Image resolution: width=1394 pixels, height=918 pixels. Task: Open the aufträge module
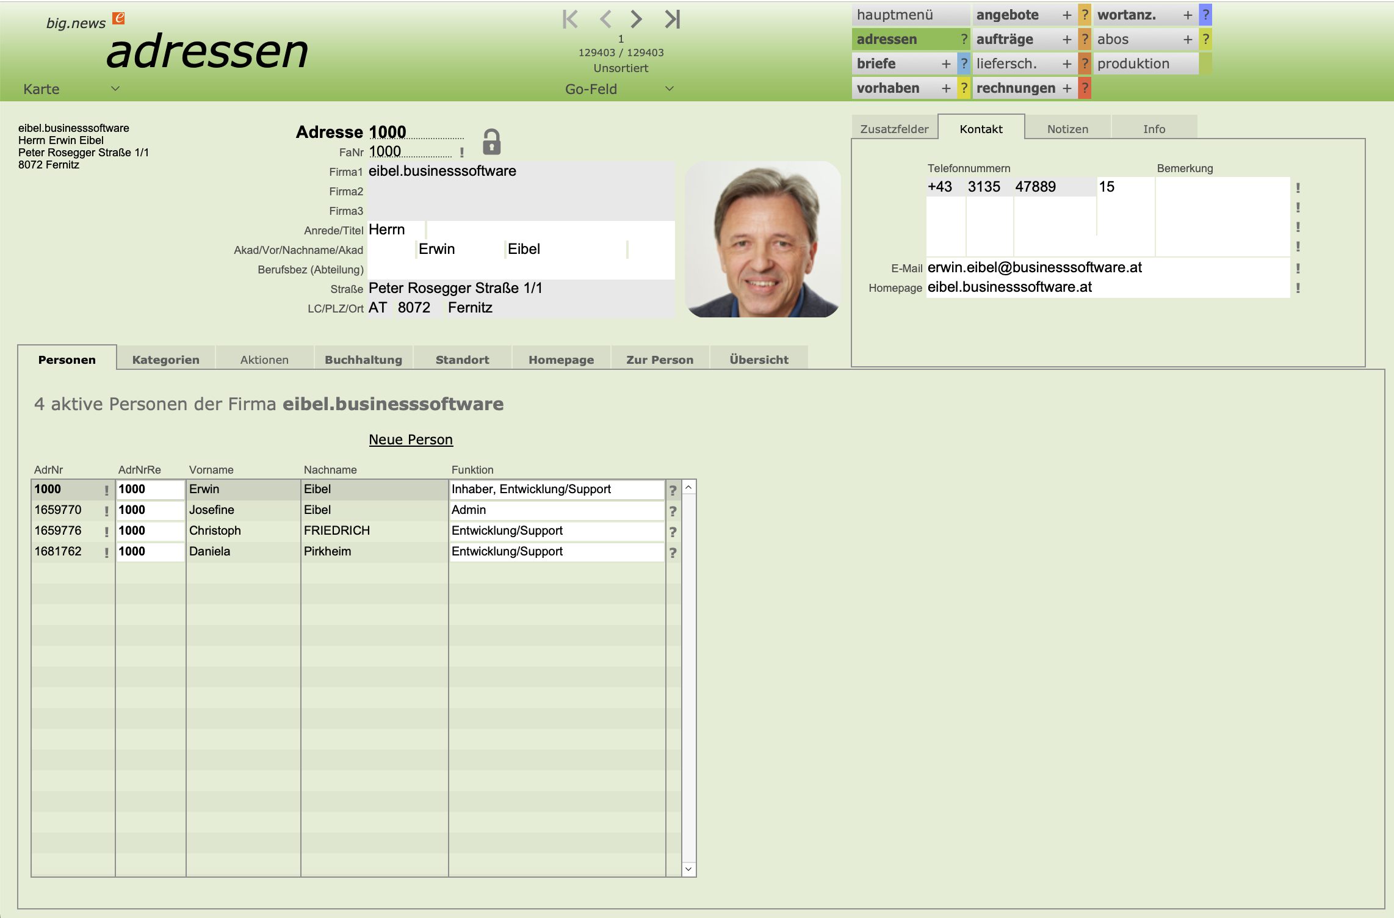coord(1015,39)
